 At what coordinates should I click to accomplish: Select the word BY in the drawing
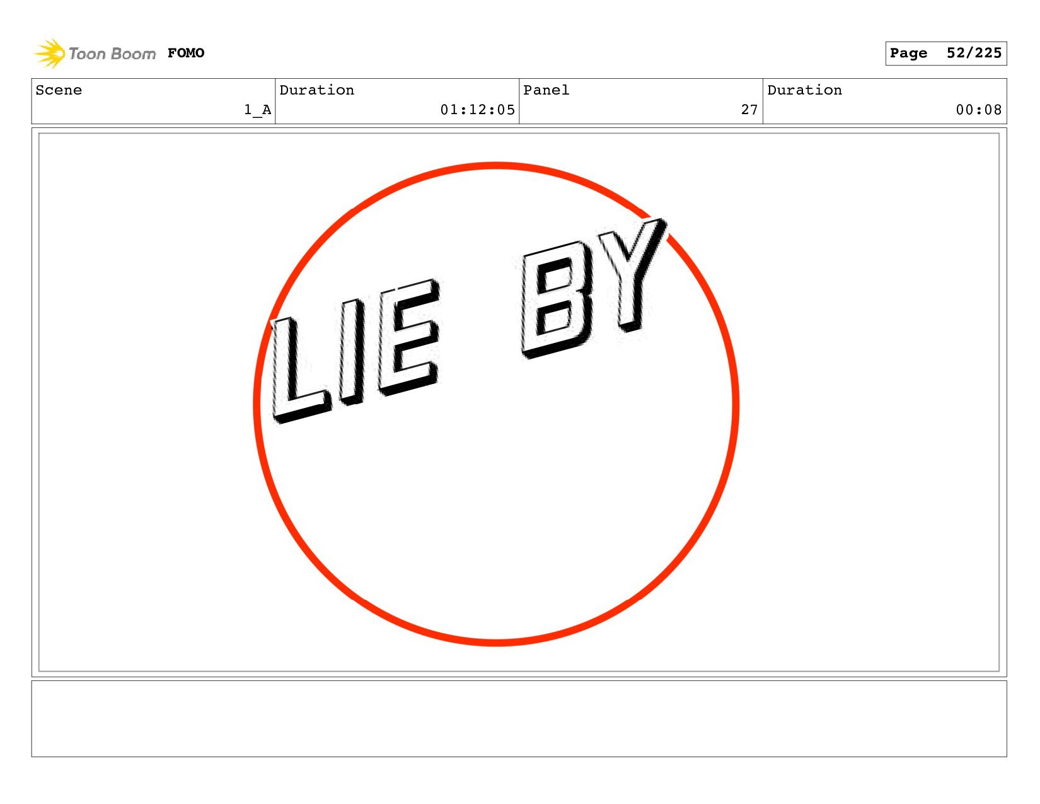(592, 289)
